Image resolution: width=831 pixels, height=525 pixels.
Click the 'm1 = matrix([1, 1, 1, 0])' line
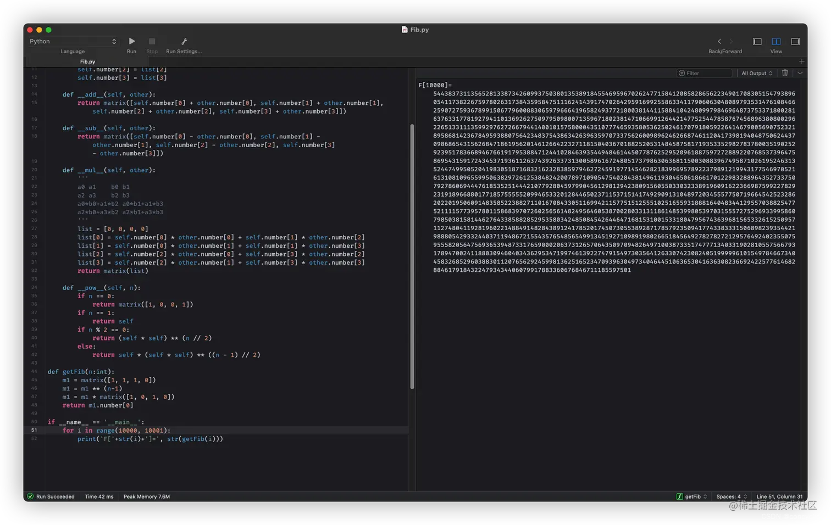coord(109,380)
